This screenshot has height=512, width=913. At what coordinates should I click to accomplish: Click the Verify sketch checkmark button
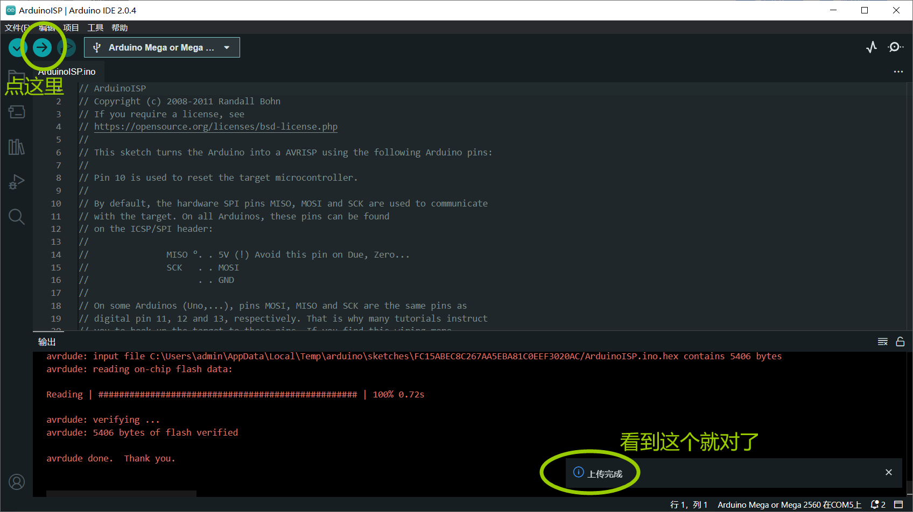click(x=17, y=48)
